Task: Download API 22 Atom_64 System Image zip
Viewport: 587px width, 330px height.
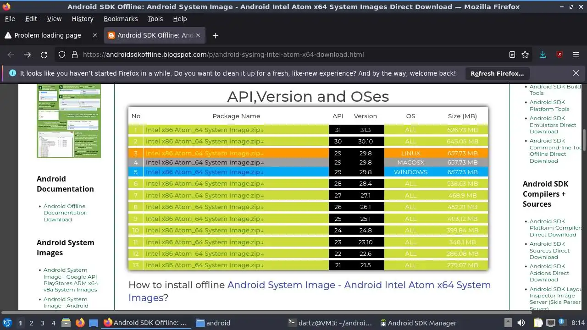Action: [x=205, y=253]
